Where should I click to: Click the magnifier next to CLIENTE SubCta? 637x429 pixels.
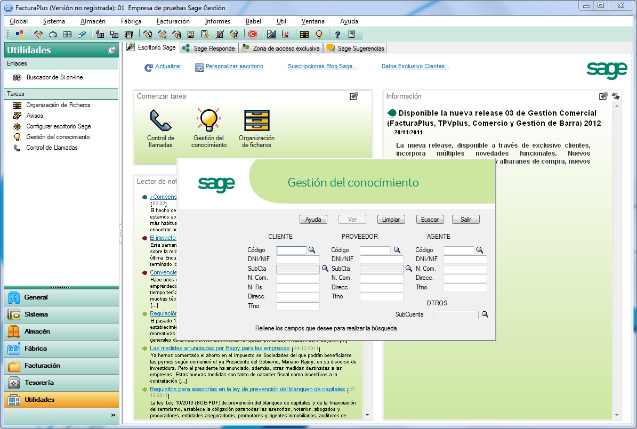(x=325, y=269)
